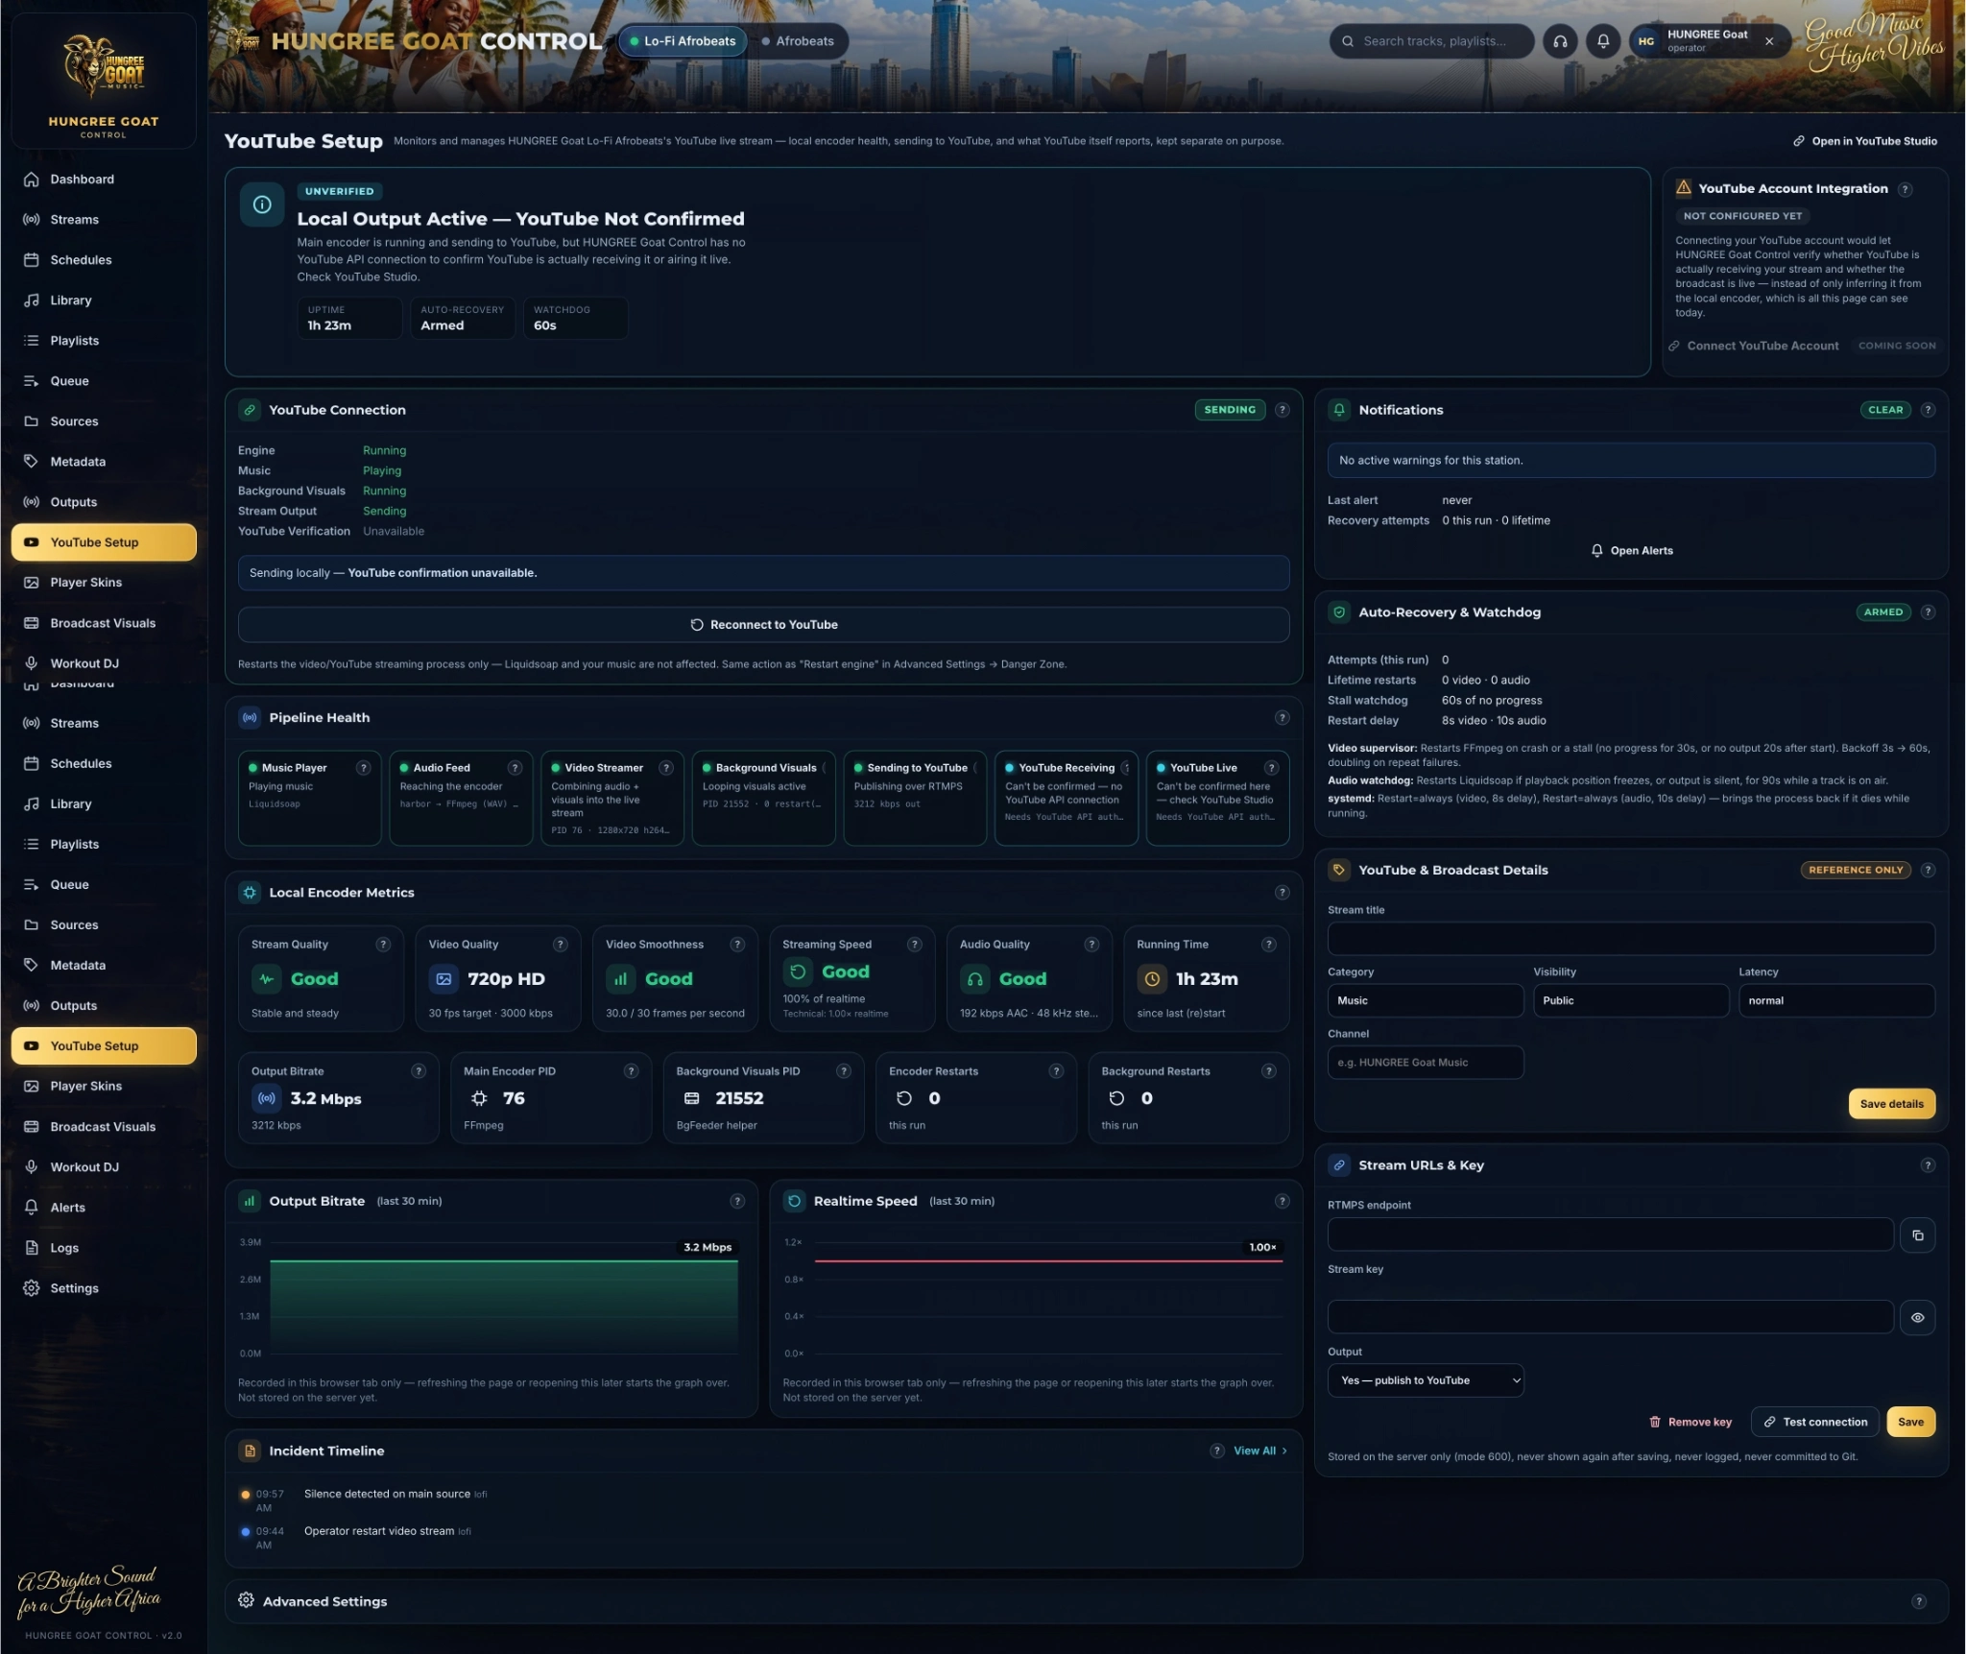Viewport: 1966px width, 1654px height.
Task: Click Connect YouTube Account link
Action: click(1754, 346)
